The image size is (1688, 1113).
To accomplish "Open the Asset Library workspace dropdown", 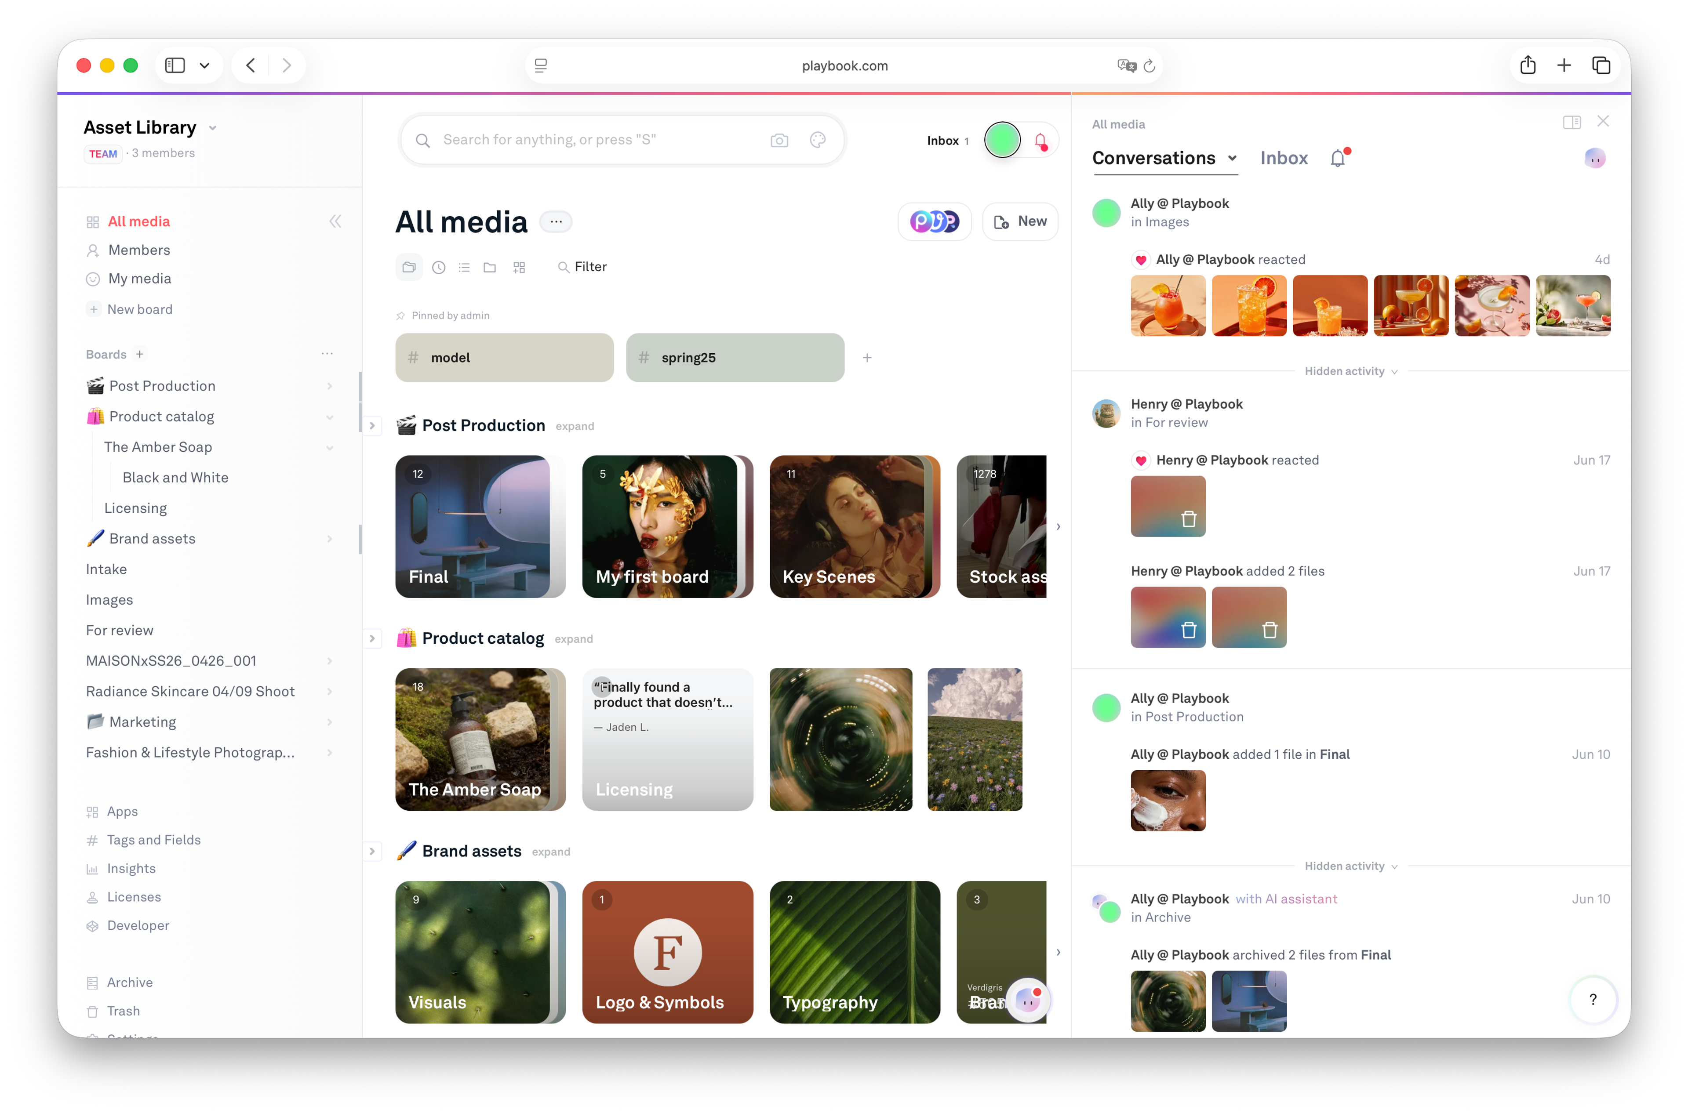I will tap(212, 128).
